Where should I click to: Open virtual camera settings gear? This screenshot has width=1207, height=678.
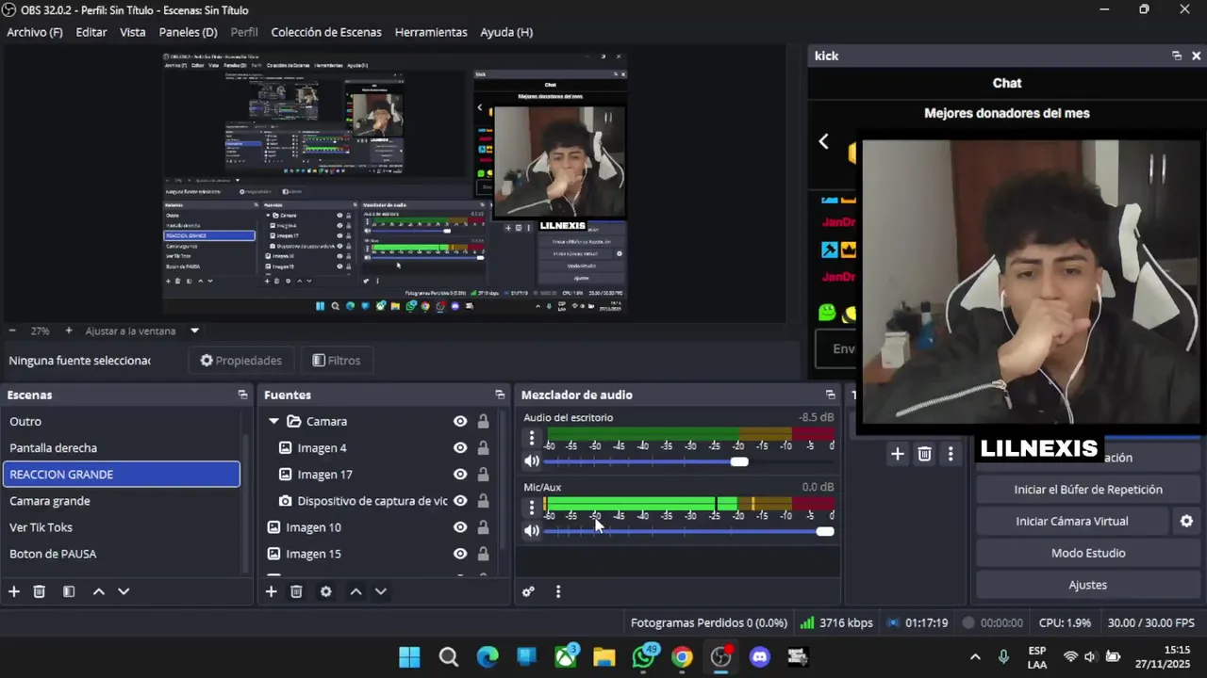coord(1186,521)
